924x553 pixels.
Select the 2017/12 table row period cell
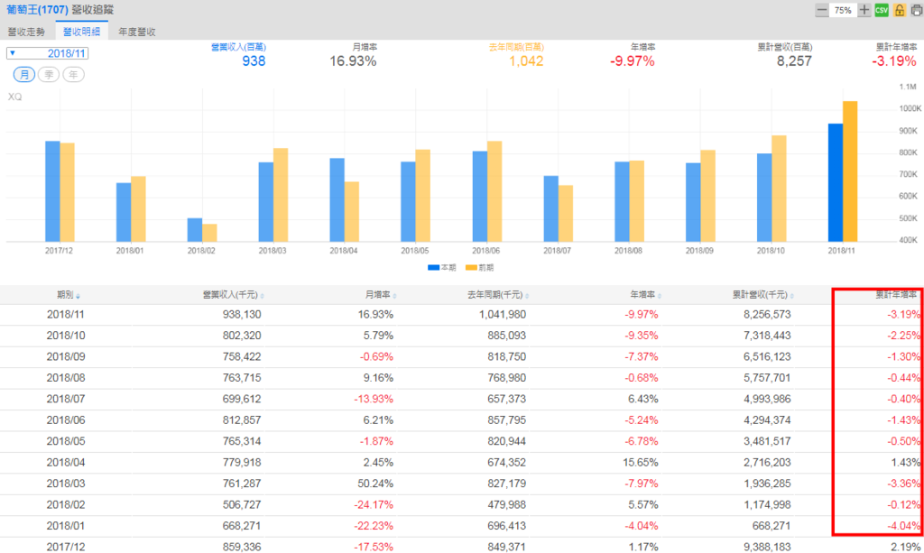(x=65, y=547)
